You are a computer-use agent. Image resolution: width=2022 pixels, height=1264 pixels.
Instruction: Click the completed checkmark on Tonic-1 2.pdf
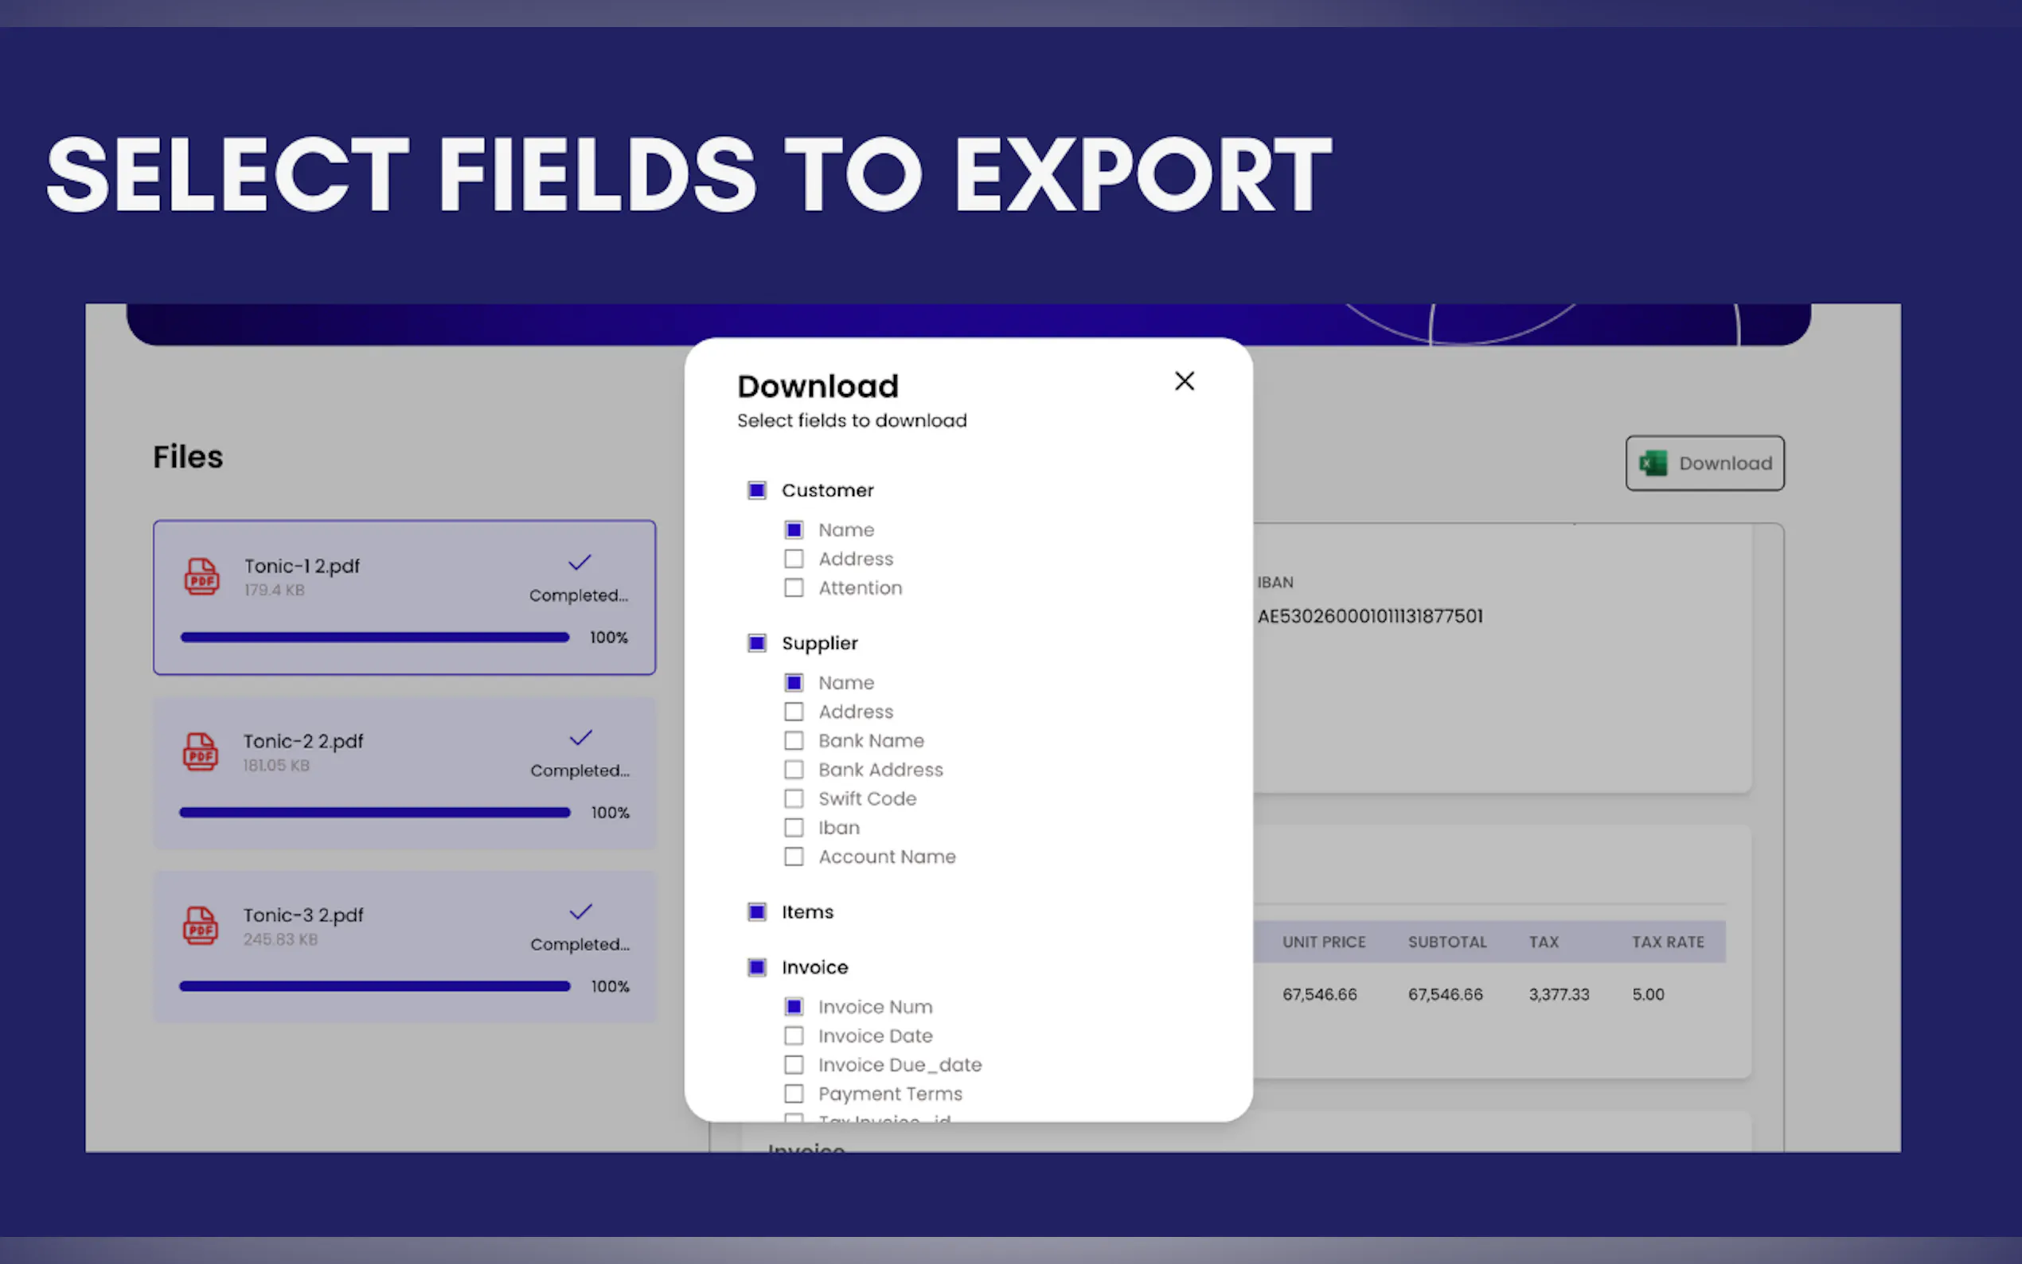[580, 563]
